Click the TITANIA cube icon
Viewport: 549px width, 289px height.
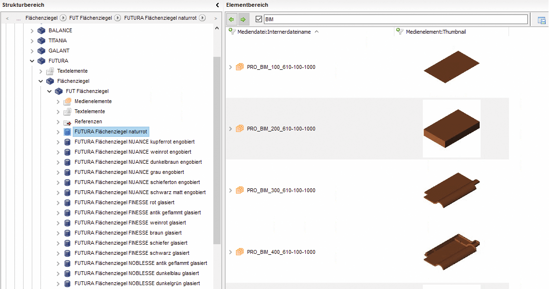[41, 40]
